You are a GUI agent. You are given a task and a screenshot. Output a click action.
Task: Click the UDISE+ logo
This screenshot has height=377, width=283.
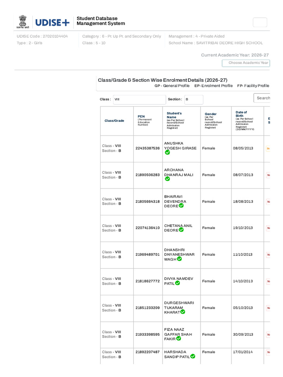tap(52, 22)
